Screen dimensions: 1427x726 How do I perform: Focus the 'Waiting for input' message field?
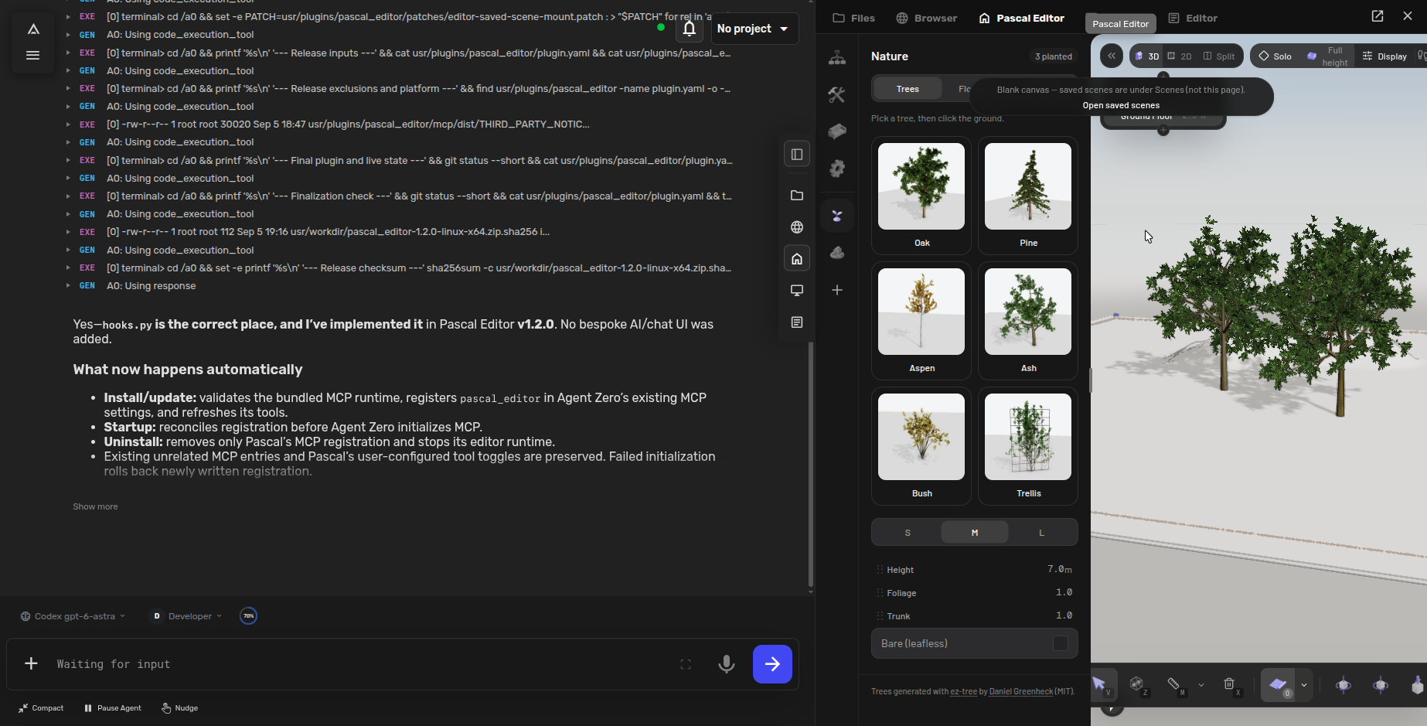tap(359, 664)
